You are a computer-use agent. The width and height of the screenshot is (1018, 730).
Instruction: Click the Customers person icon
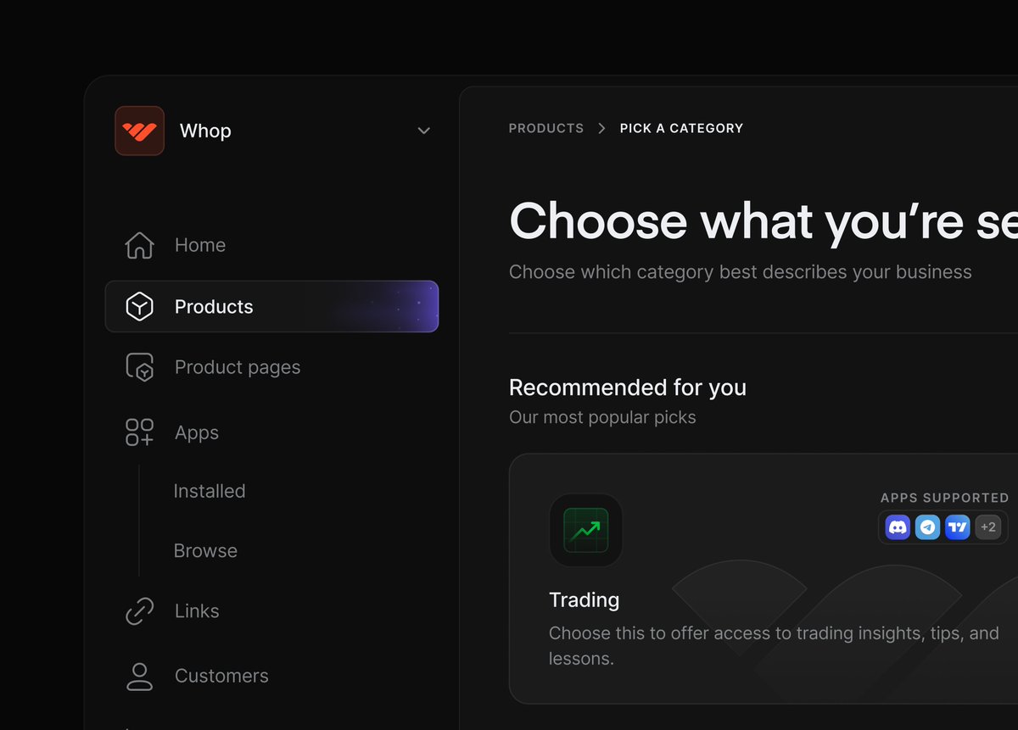tap(139, 676)
